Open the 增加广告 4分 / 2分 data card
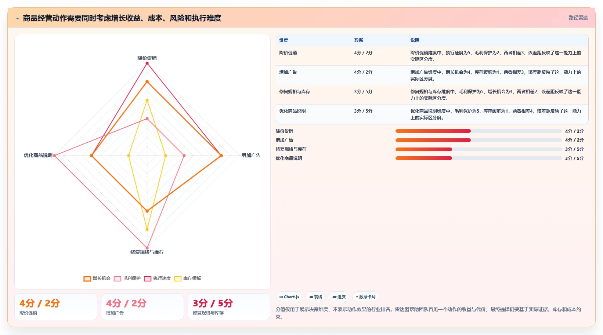Viewport: 603px width, 335px height. [142, 307]
